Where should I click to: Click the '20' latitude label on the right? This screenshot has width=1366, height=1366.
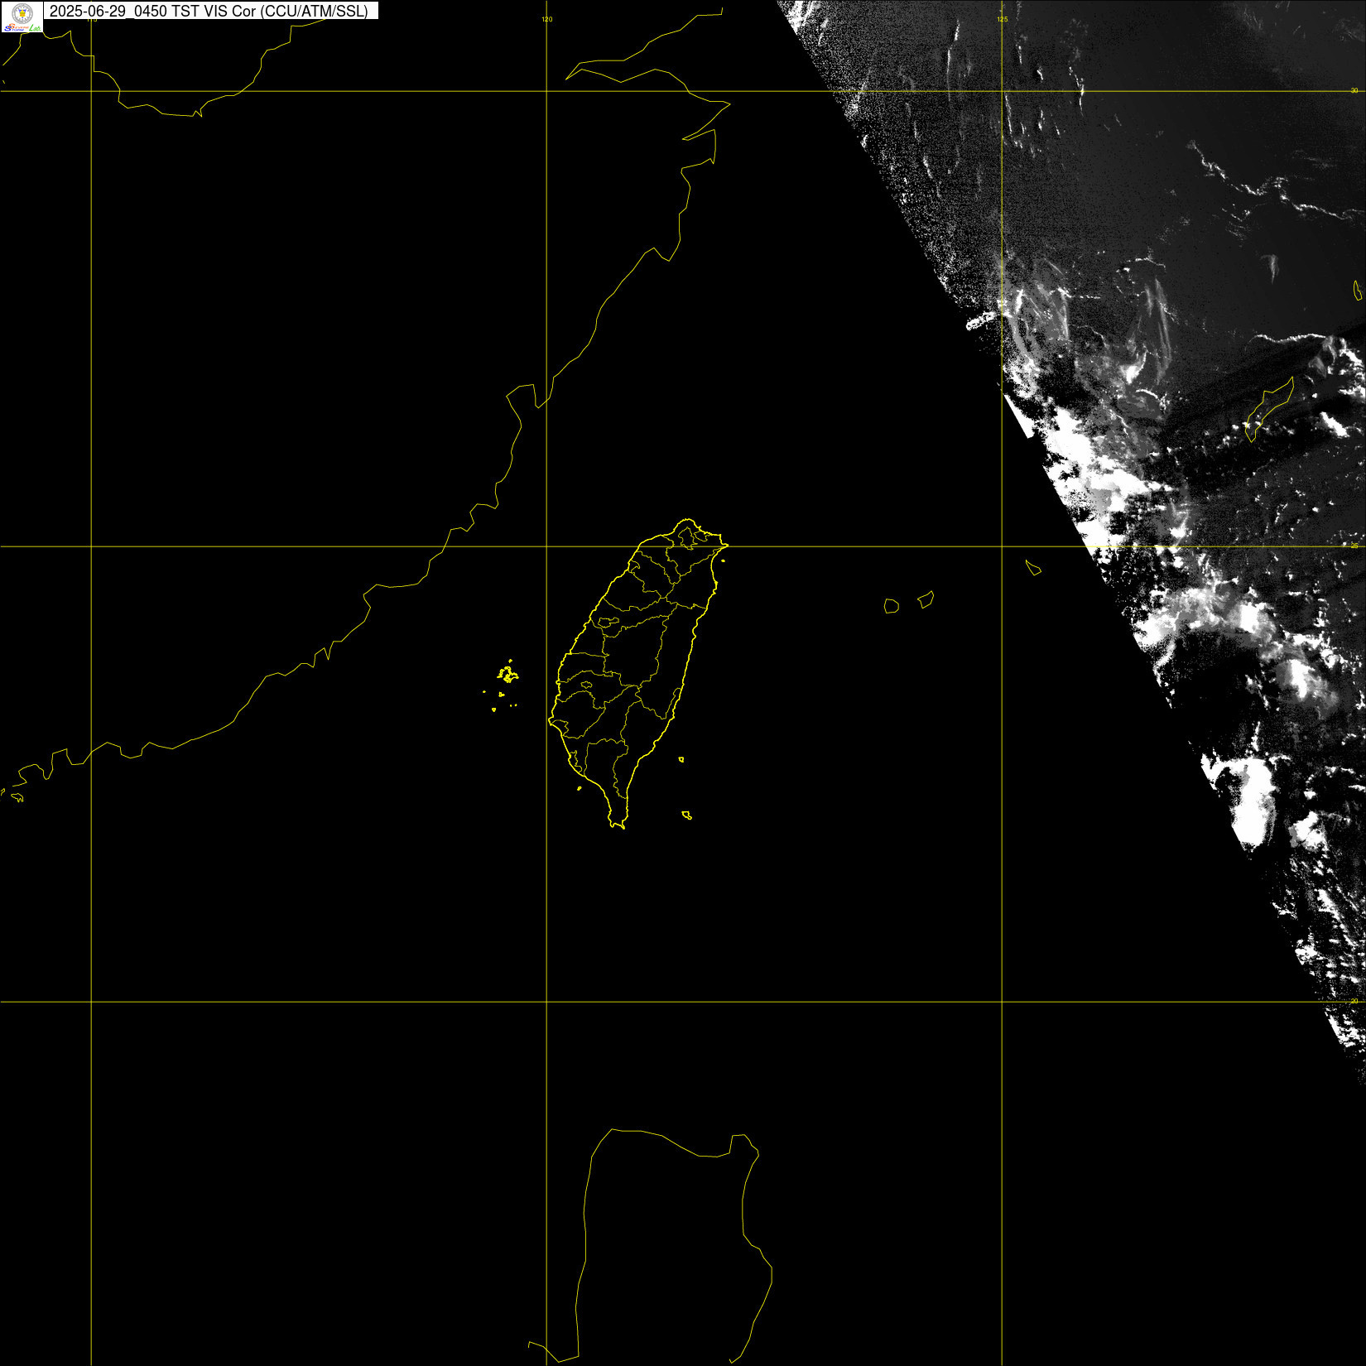coord(1354,1001)
